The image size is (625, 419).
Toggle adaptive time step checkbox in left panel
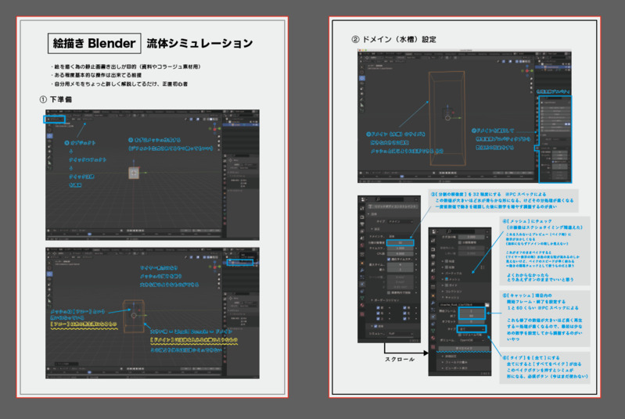click(389, 260)
